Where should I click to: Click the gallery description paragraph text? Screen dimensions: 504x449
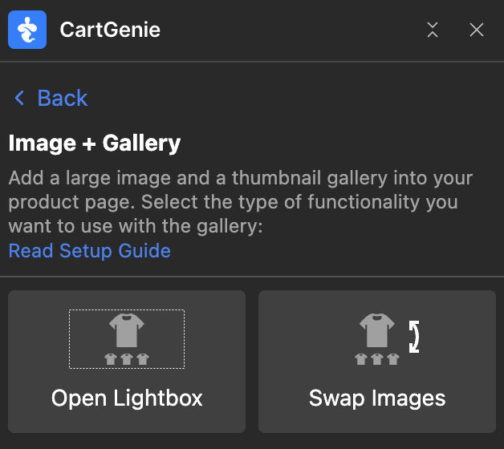point(241,202)
